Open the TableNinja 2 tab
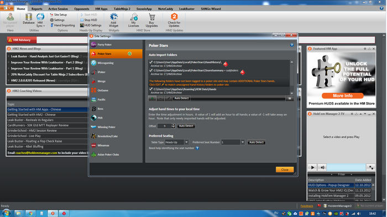Screen dimensions: 387x217 122,9
